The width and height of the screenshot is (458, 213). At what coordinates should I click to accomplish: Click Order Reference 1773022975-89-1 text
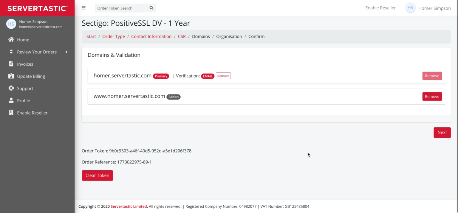(117, 162)
